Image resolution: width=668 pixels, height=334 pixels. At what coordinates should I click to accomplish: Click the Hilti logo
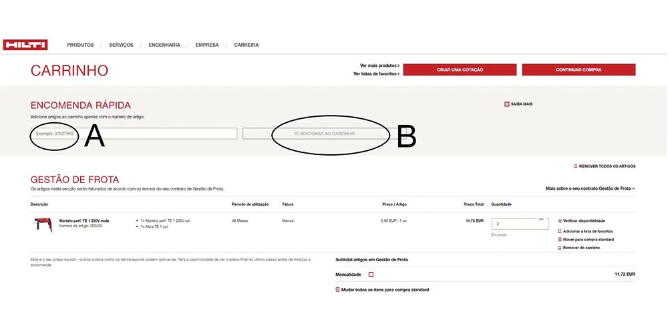pyautogui.click(x=25, y=45)
